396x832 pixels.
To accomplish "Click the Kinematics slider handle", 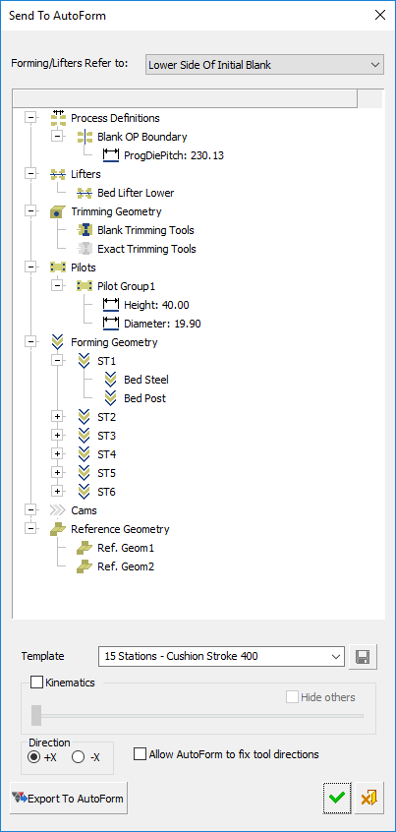I will [36, 715].
